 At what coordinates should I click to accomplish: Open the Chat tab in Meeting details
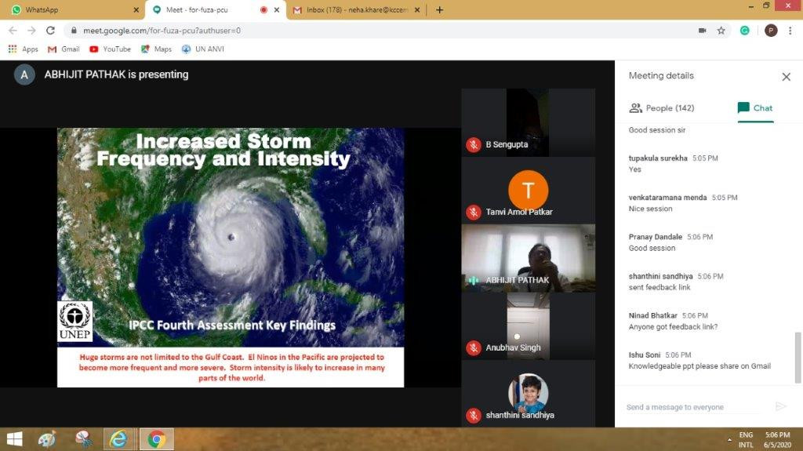point(755,108)
